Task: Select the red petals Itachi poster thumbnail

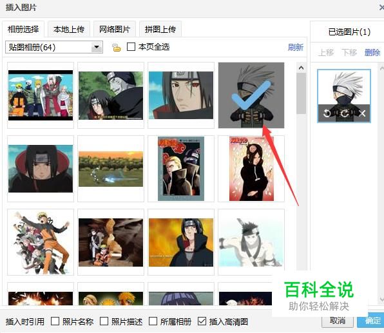Action: point(251,169)
